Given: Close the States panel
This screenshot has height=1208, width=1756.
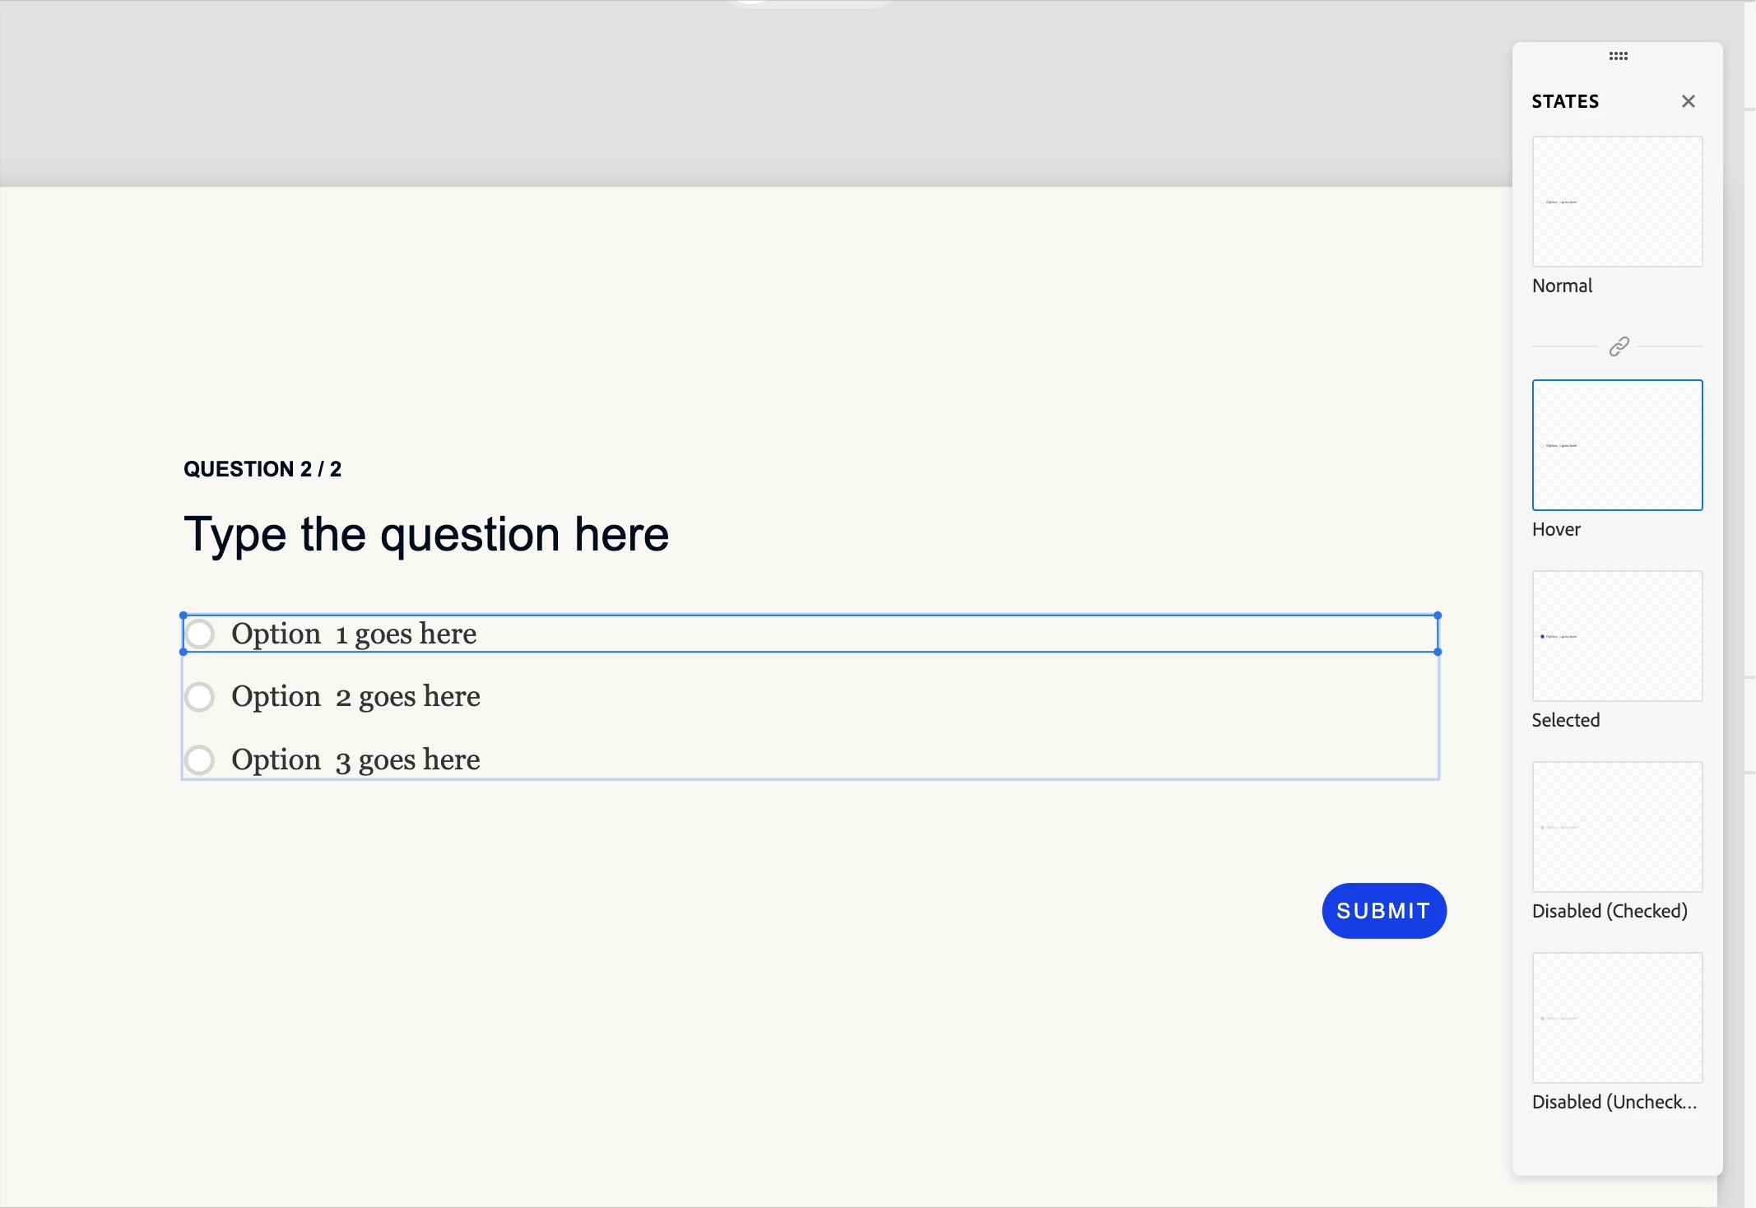Looking at the screenshot, I should coord(1688,101).
